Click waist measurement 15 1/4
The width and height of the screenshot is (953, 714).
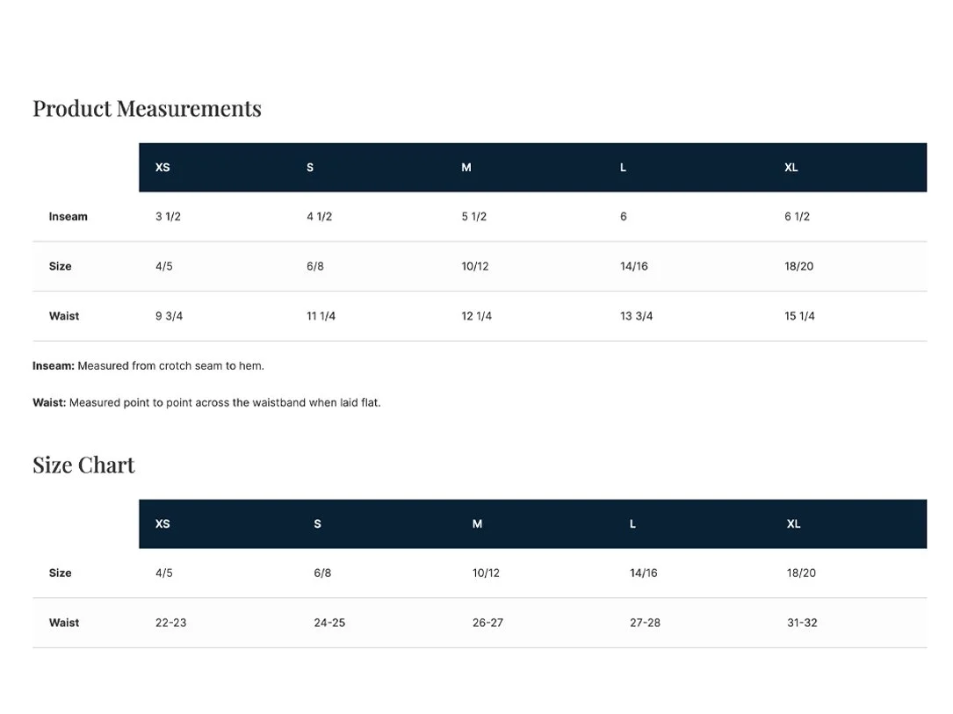(x=799, y=316)
